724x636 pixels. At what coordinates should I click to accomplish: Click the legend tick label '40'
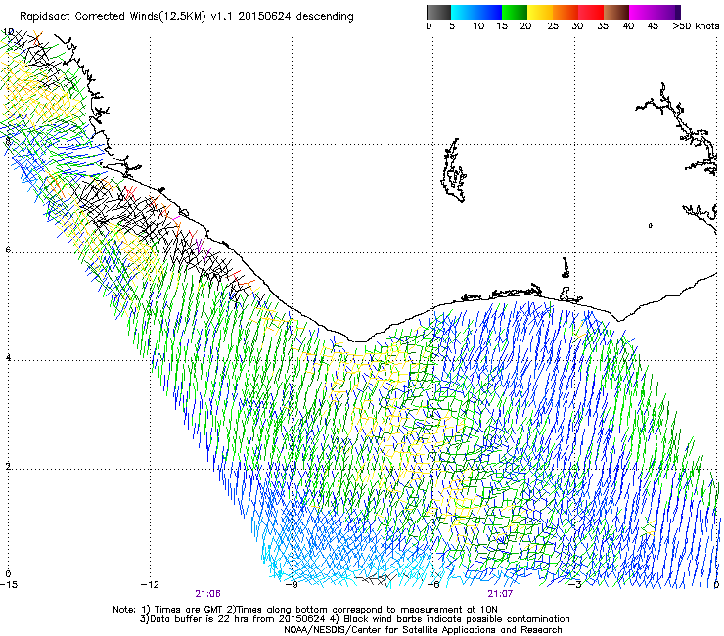pos(628,26)
